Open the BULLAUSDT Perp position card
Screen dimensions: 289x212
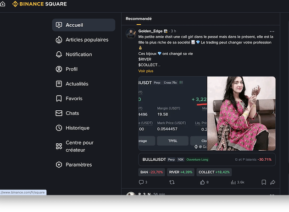click(206, 159)
